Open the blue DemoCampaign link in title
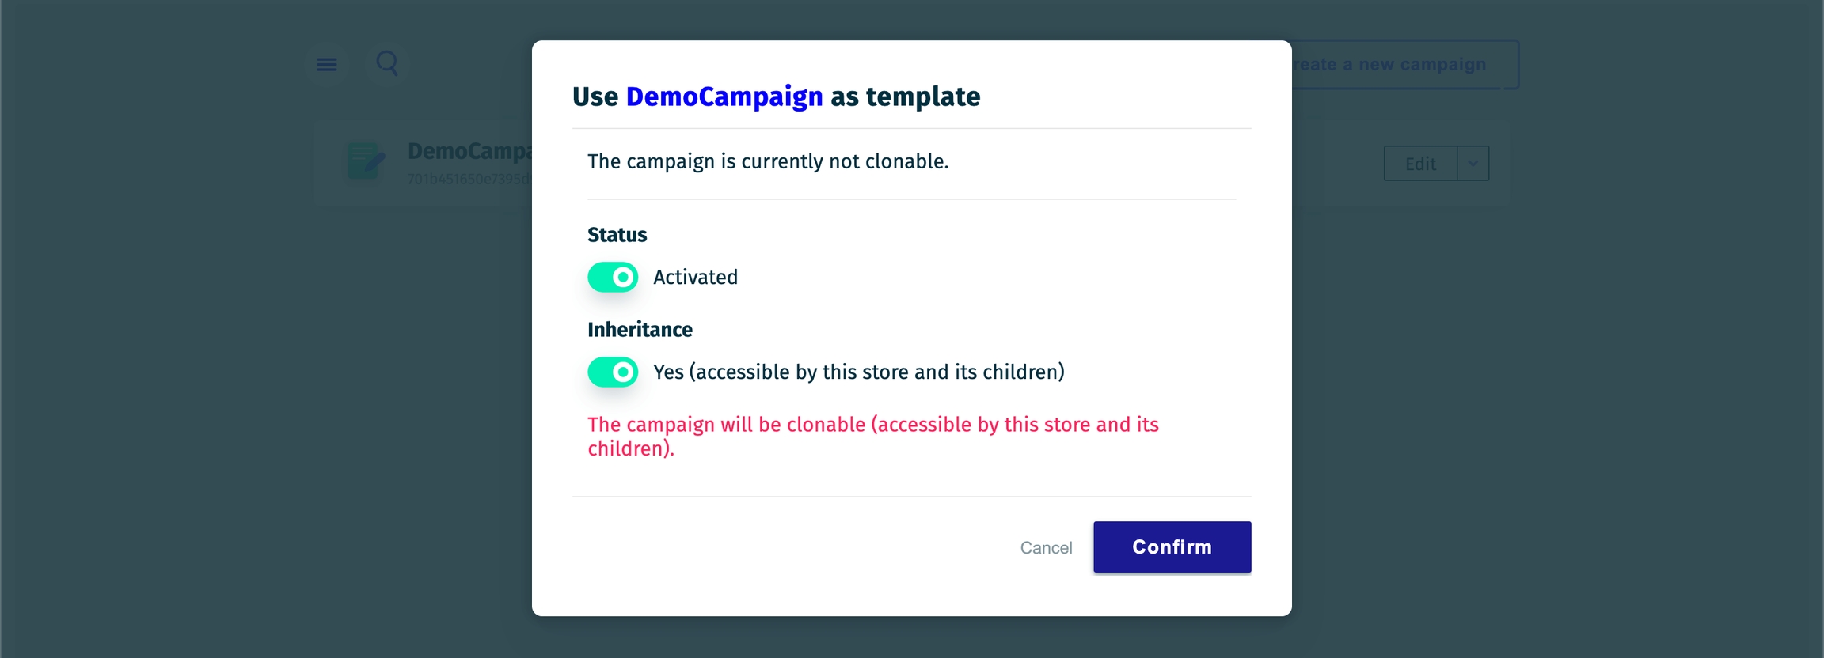Viewport: 1824px width, 658px height. (724, 96)
